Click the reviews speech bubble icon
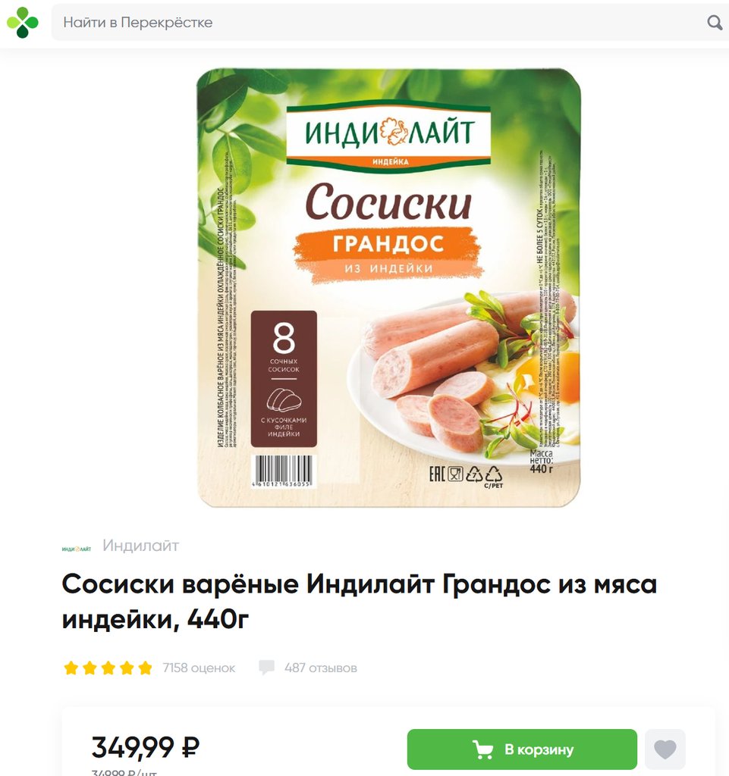The width and height of the screenshot is (729, 776). tap(266, 668)
